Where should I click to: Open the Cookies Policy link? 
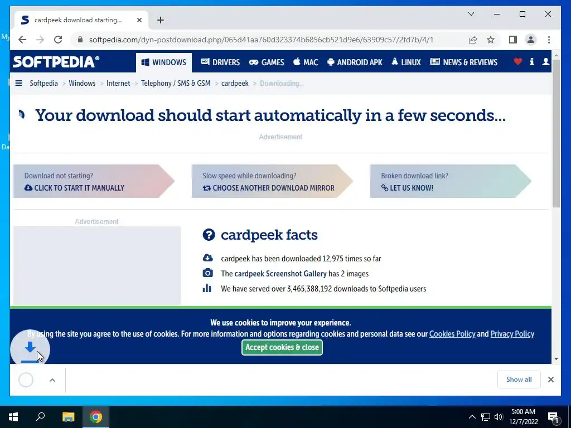[x=452, y=334]
